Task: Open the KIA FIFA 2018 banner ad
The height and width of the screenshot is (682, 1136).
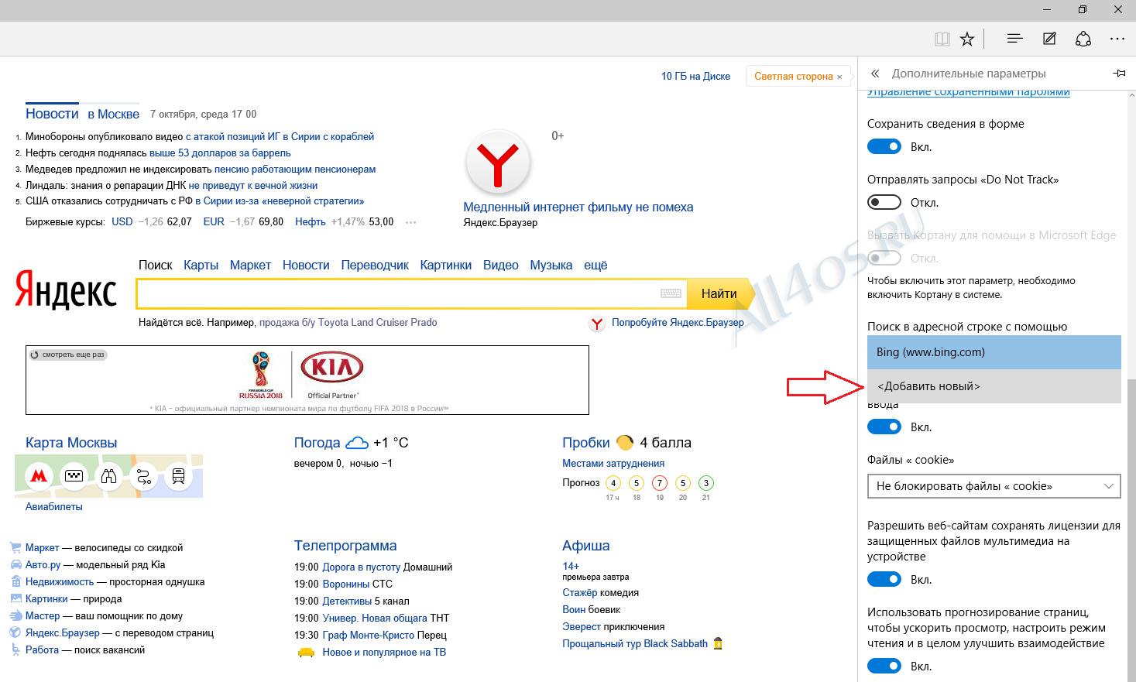Action: 307,380
